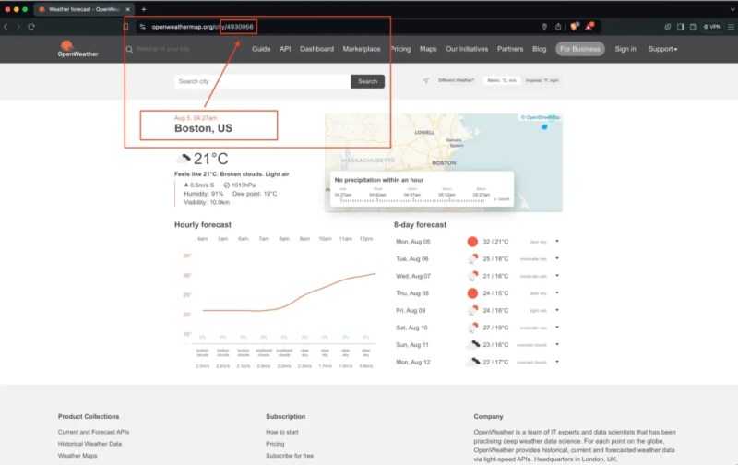Viewport: 738px width, 465px height.
Task: Click the Boston map thumbnail
Action: [444, 162]
